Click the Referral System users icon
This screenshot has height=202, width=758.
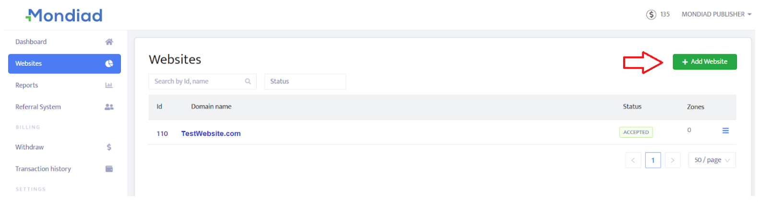(109, 107)
